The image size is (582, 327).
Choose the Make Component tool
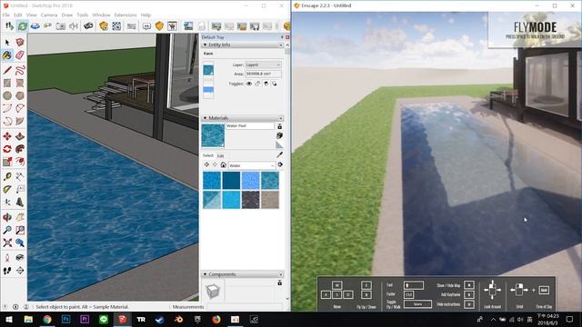(x=20, y=43)
